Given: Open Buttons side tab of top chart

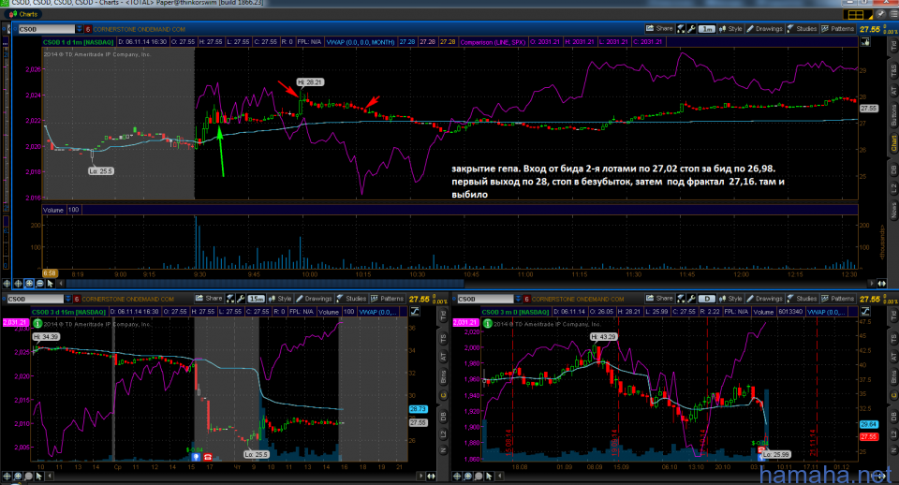Looking at the screenshot, I should point(893,114).
